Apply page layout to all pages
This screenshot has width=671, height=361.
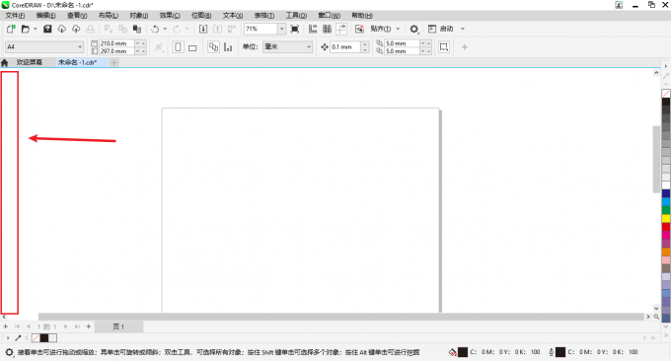pos(213,47)
